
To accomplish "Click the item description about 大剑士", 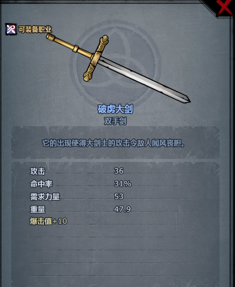I will point(113,143).
